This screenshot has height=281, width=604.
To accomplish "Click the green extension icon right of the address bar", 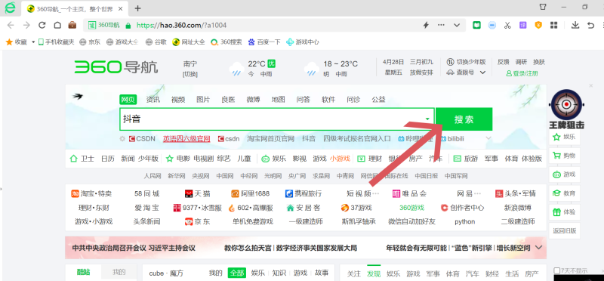I will pos(477,26).
